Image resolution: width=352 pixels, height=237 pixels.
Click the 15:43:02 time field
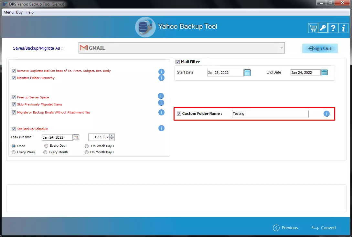pyautogui.click(x=99, y=137)
